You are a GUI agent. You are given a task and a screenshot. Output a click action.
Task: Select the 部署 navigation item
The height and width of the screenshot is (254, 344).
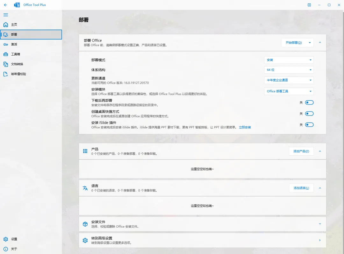(31, 35)
